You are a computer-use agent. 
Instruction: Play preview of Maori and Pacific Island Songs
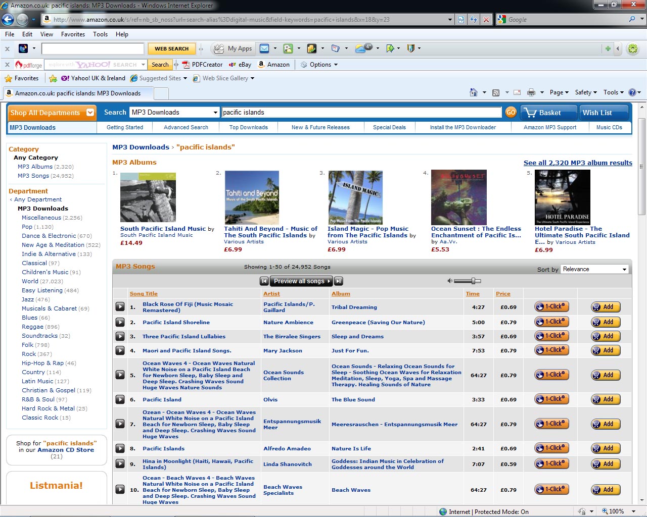(x=120, y=350)
